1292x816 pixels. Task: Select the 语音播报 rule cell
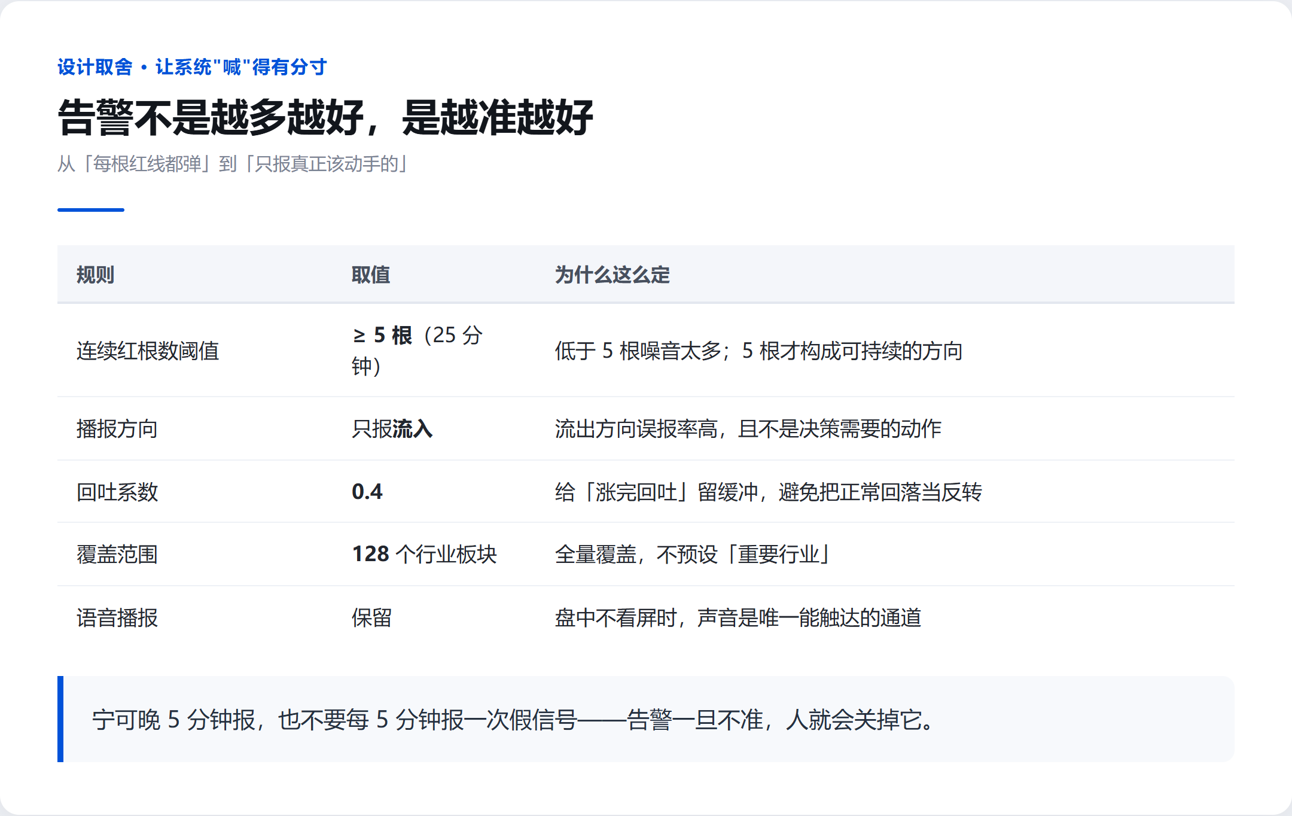(x=117, y=617)
